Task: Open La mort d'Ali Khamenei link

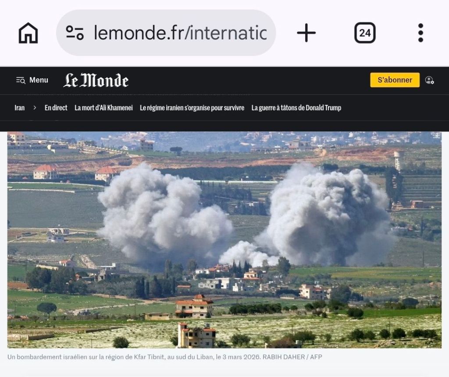Action: (x=103, y=108)
